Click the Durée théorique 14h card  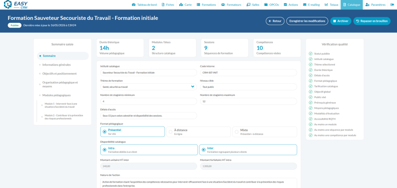tap(120, 48)
